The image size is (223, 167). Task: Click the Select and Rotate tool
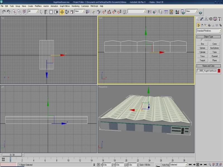tap(67, 12)
